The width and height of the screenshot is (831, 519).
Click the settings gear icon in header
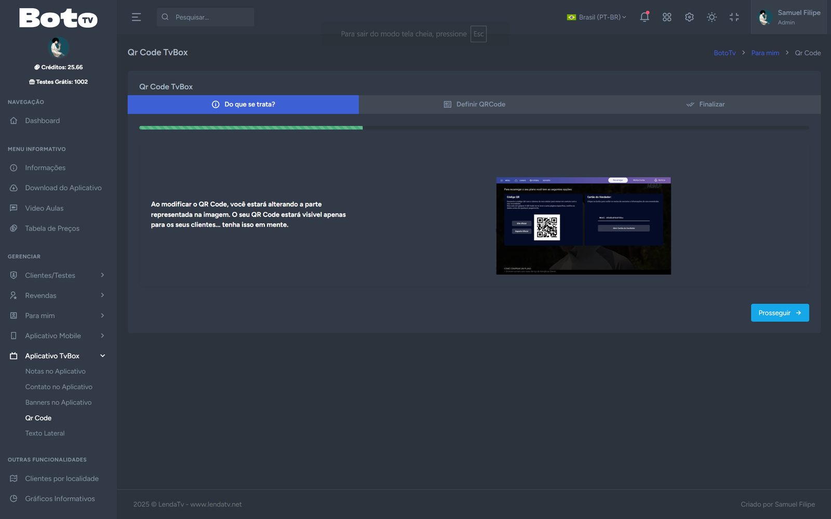(x=689, y=17)
